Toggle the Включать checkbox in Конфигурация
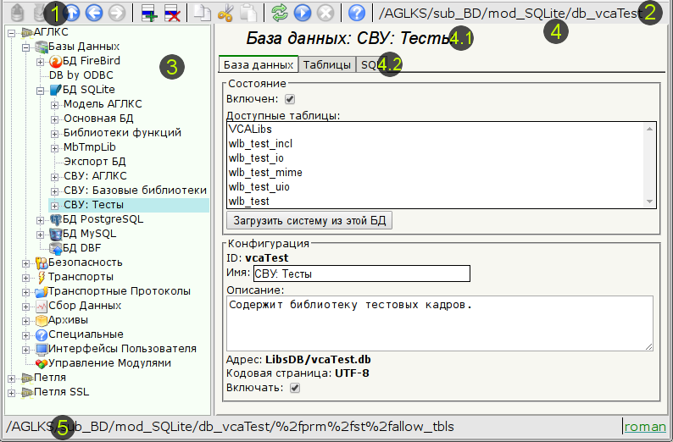The width and height of the screenshot is (673, 442). [x=295, y=388]
